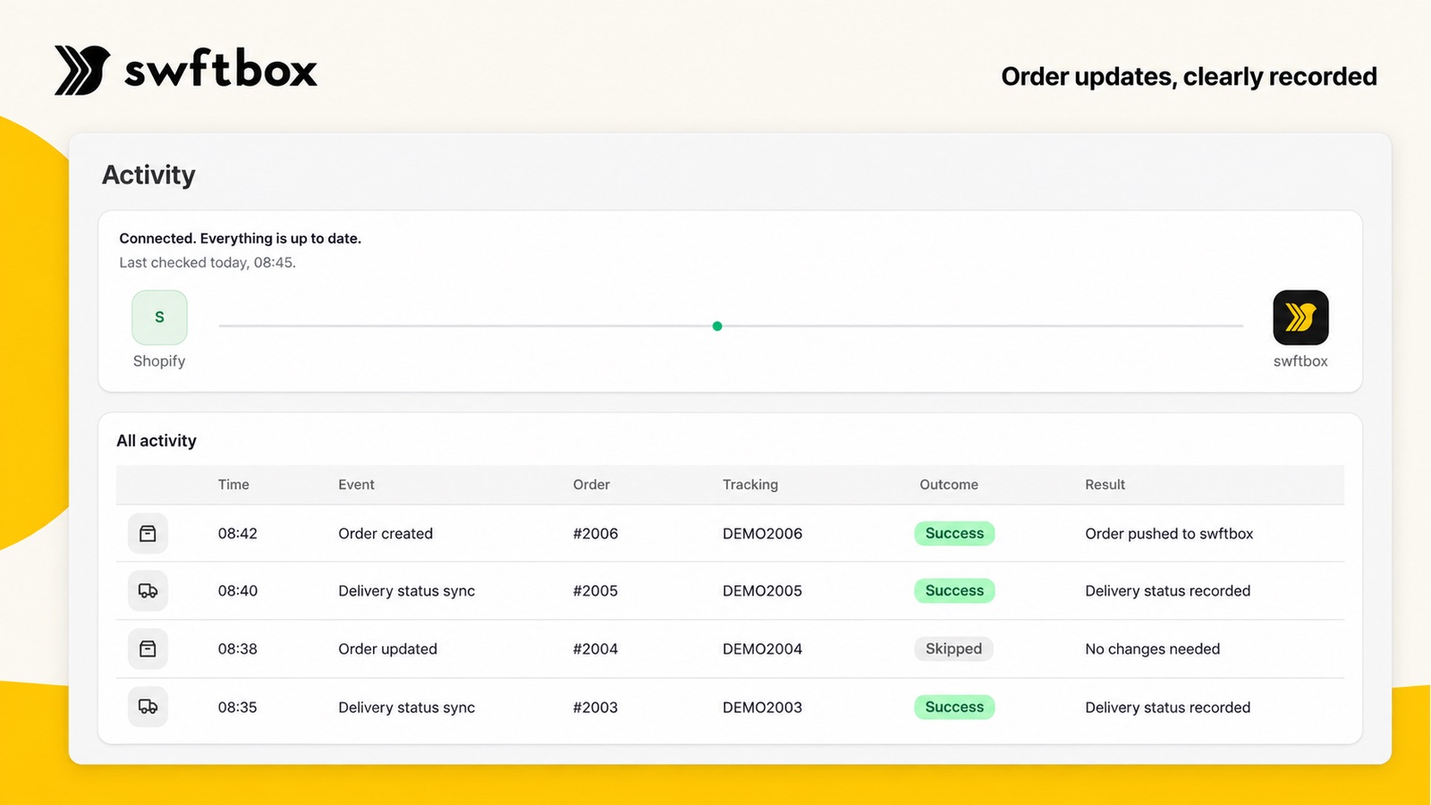1431x805 pixels.
Task: Click the Event column header
Action: [356, 485]
